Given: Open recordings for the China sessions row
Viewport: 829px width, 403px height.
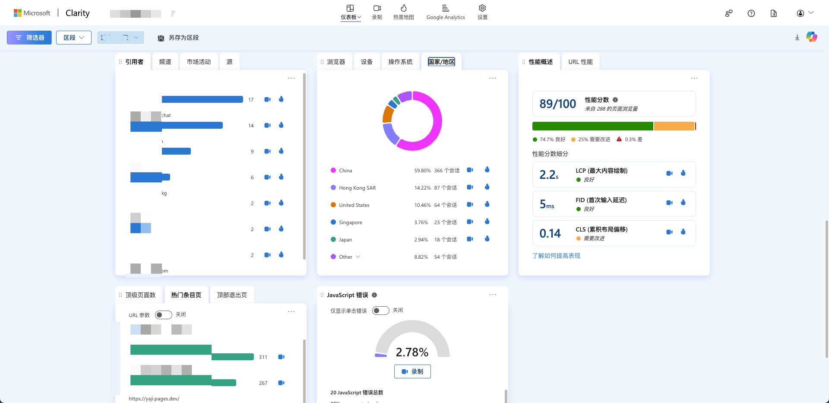Looking at the screenshot, I should (x=470, y=170).
